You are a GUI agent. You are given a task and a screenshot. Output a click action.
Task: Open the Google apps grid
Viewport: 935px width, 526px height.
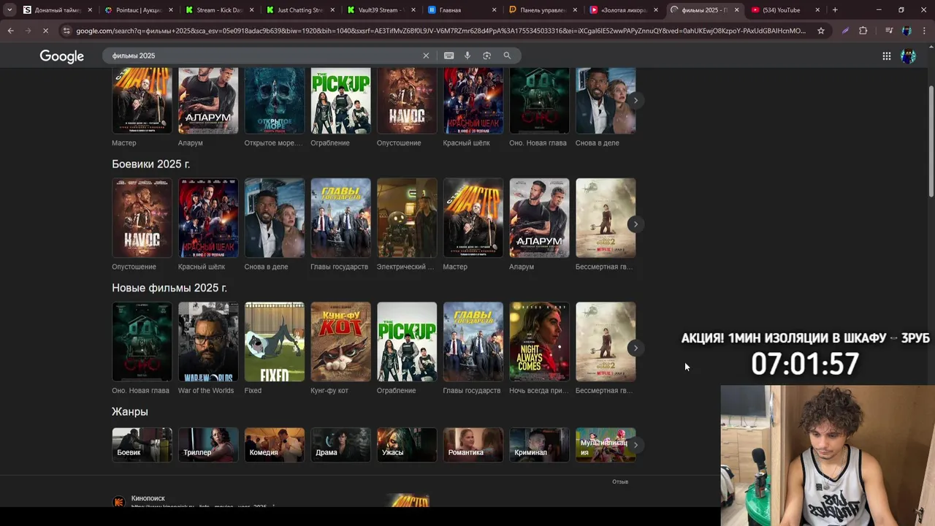tap(886, 56)
